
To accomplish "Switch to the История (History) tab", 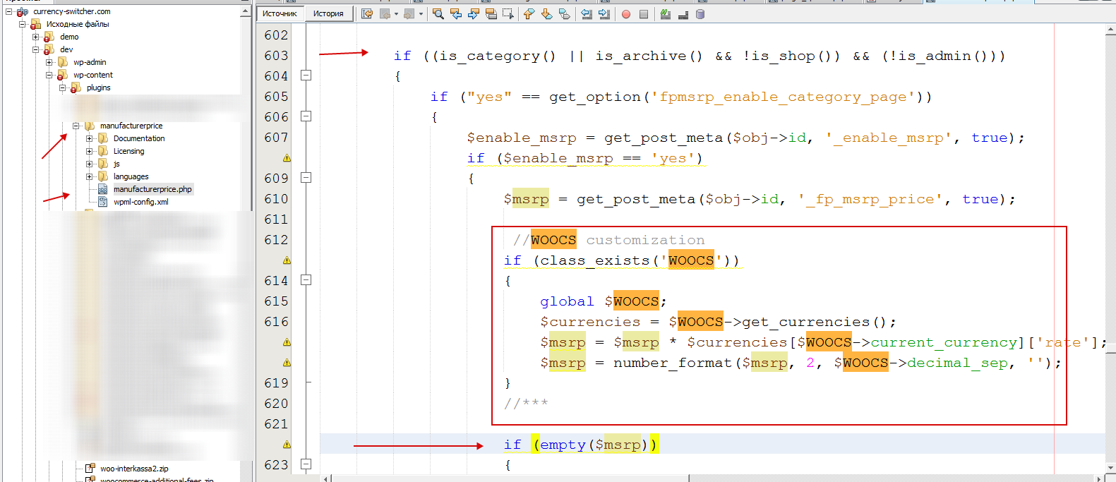I will click(328, 13).
